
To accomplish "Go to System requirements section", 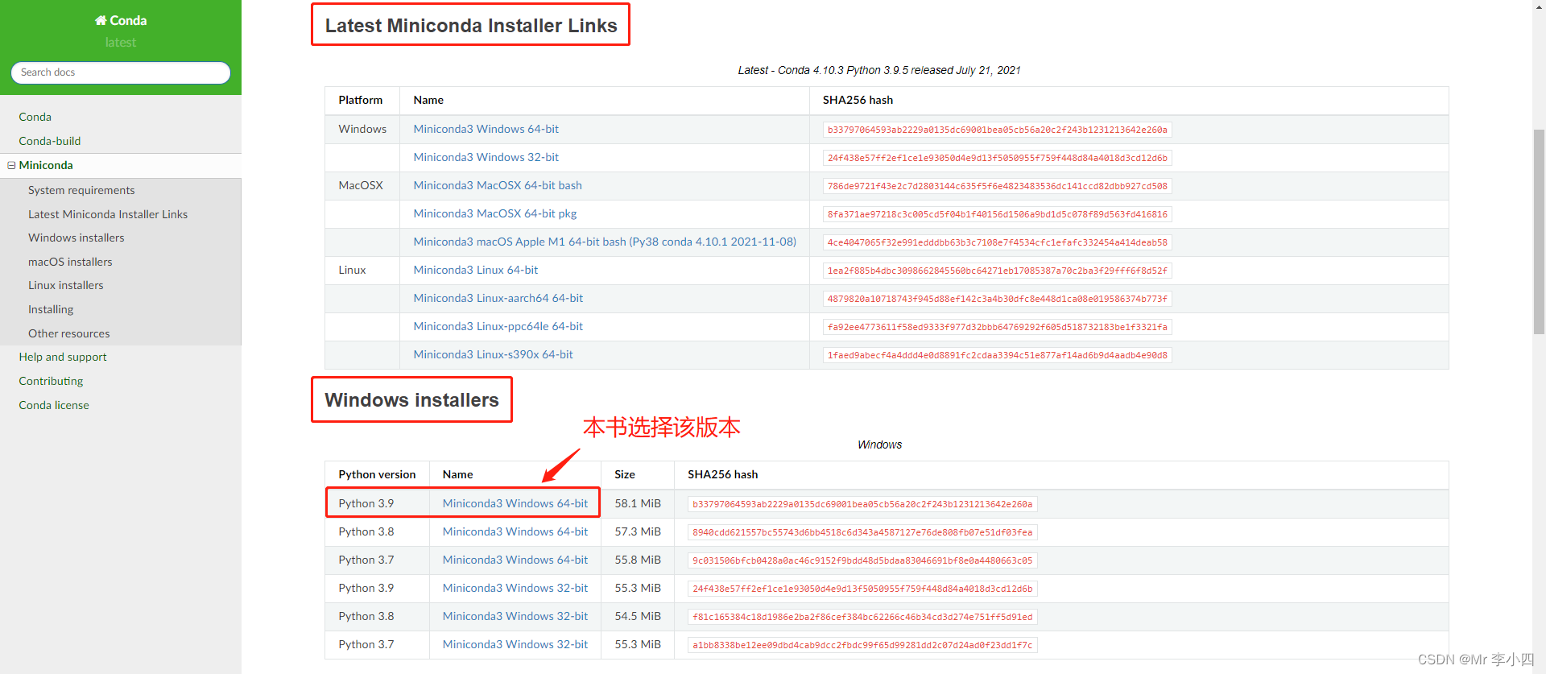I will tap(81, 190).
